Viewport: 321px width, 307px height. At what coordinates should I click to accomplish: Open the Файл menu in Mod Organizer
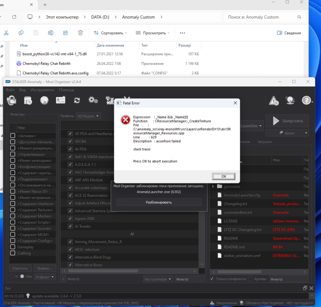tap(10, 90)
